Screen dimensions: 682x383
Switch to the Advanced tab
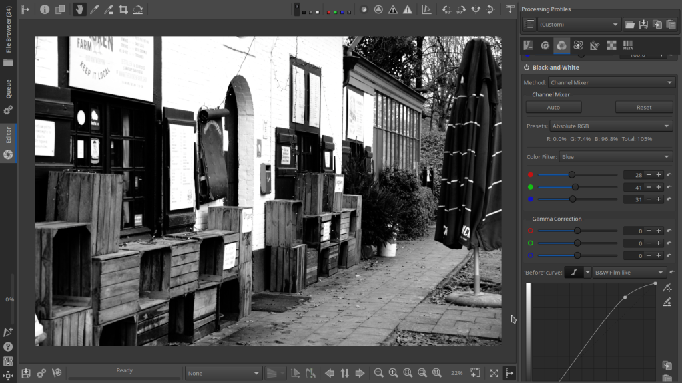[x=578, y=45]
